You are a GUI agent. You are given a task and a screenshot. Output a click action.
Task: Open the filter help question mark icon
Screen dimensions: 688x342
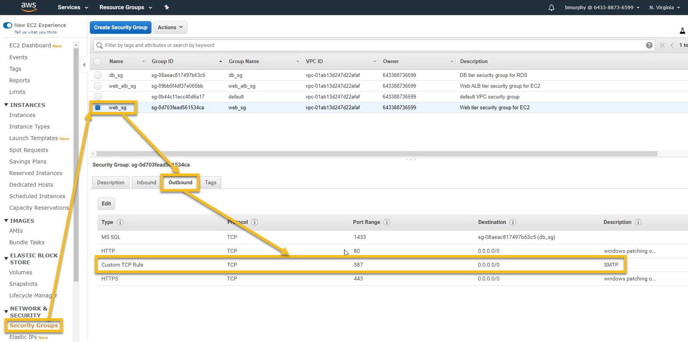click(x=649, y=45)
